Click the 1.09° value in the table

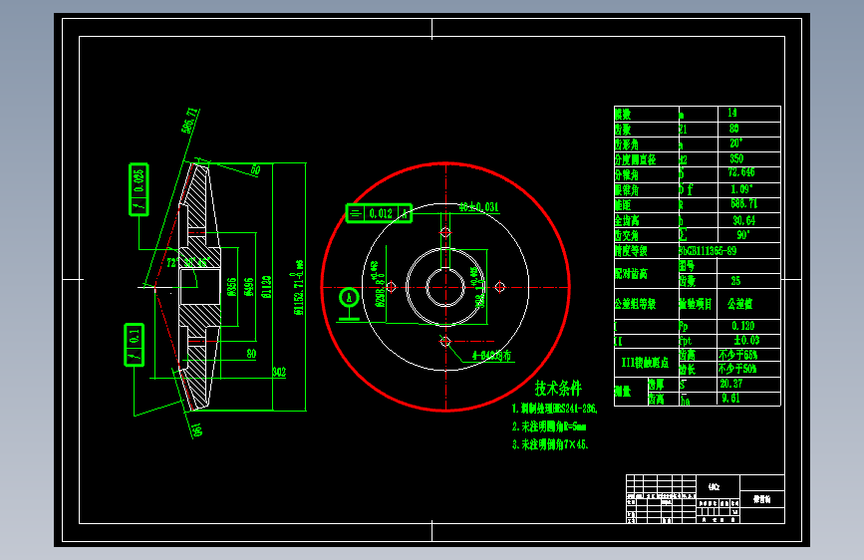[x=741, y=189]
